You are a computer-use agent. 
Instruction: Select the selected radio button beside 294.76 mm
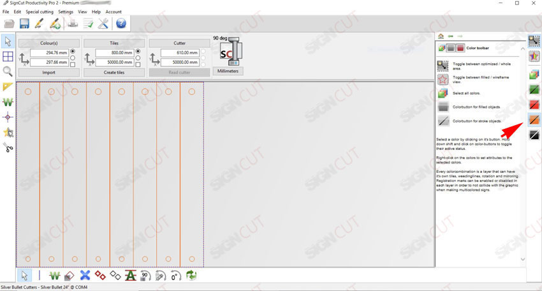click(73, 51)
